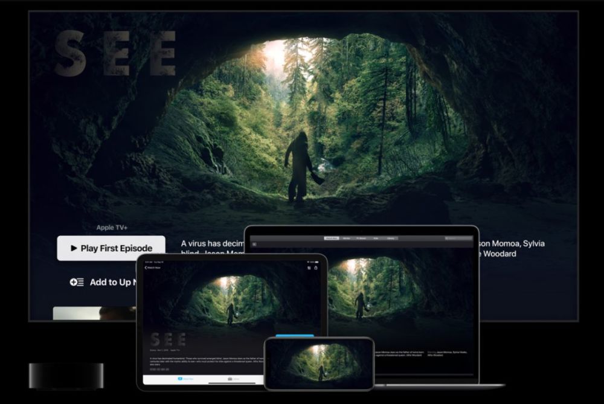Tap the icon left of the iPad share icon
The height and width of the screenshot is (404, 604).
point(309,268)
